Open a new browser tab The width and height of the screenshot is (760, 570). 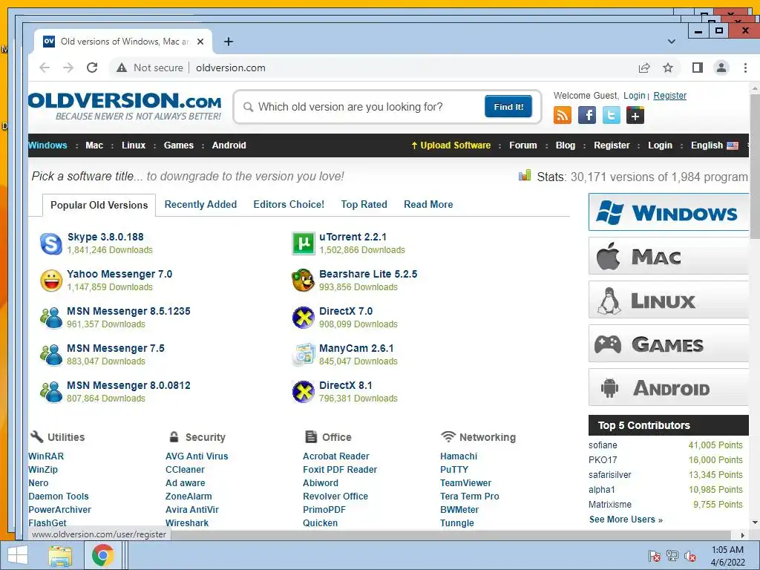point(229,42)
